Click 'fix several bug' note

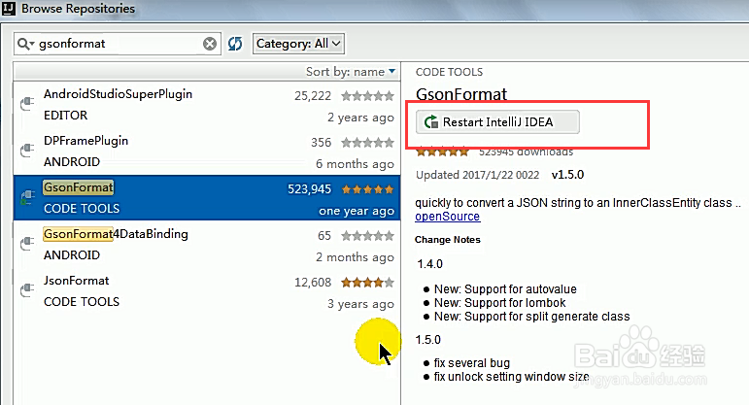pos(471,363)
